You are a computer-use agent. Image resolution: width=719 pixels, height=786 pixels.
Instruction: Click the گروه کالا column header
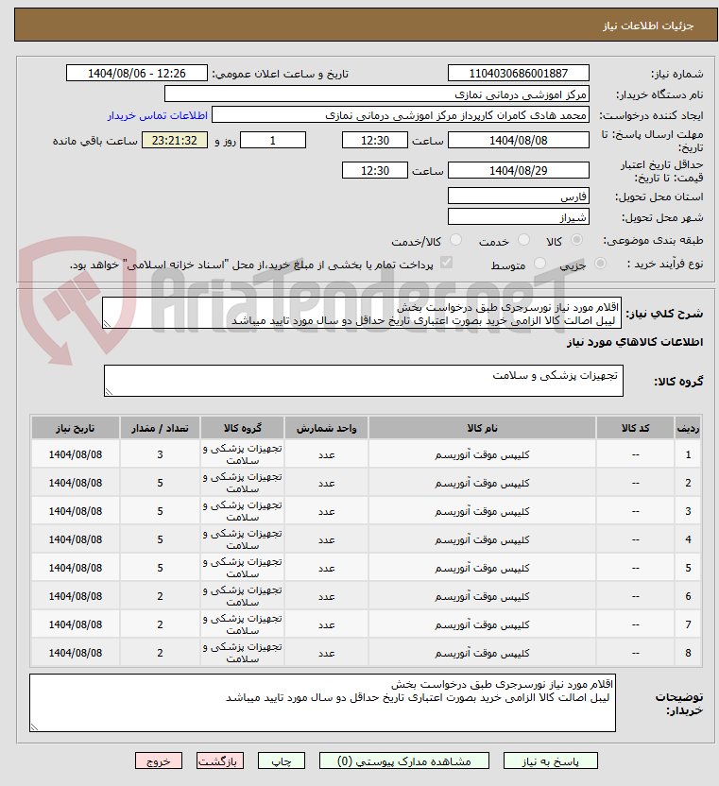point(242,428)
